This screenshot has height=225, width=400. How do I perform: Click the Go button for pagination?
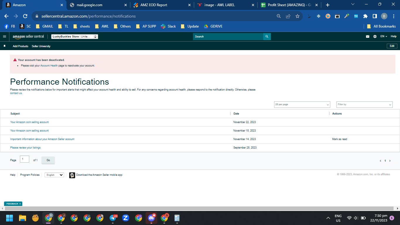[48, 160]
